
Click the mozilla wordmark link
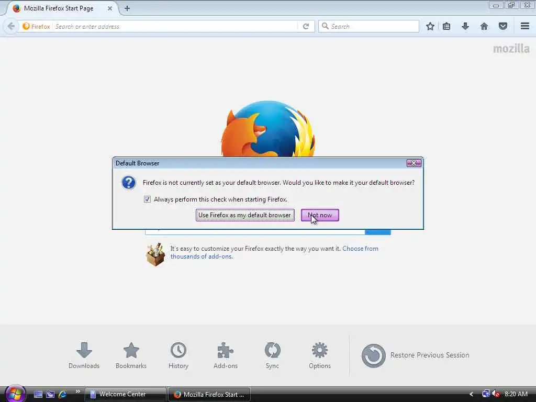511,49
